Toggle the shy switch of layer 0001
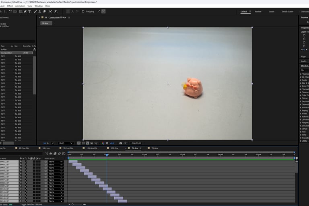The image size is (309, 206). pyautogui.click(x=21, y=162)
